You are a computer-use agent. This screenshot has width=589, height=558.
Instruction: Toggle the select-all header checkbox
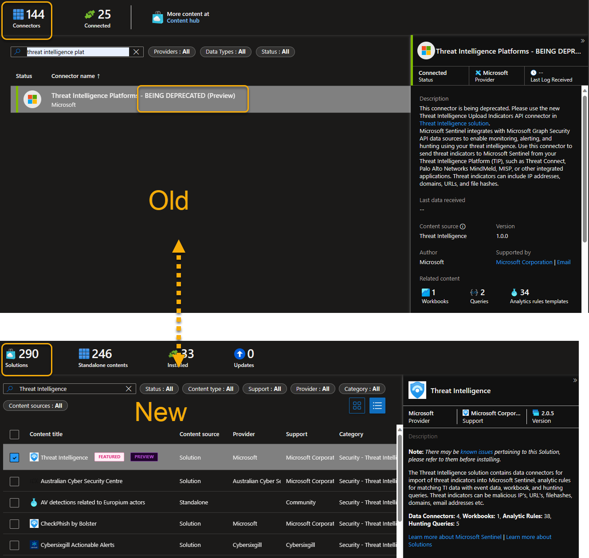pos(15,434)
